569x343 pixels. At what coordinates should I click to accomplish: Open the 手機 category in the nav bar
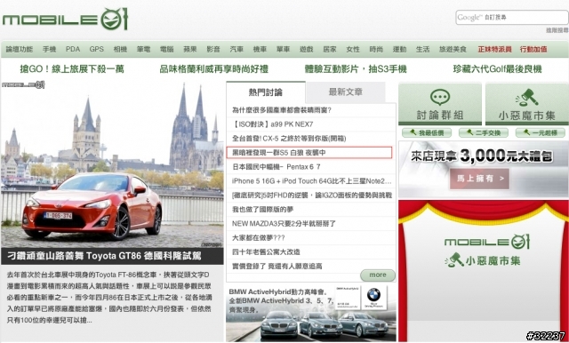[50, 49]
